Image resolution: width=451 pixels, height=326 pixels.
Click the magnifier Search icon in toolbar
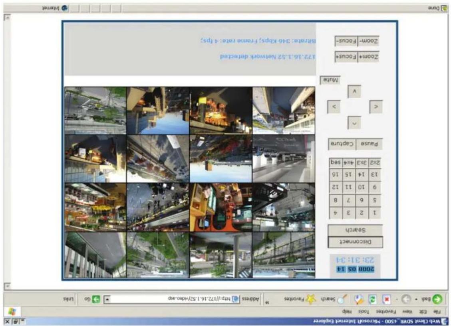click(x=342, y=299)
